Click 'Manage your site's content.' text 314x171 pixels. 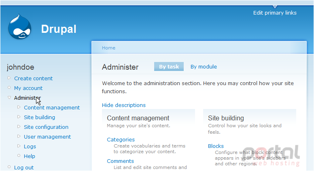click(x=138, y=126)
